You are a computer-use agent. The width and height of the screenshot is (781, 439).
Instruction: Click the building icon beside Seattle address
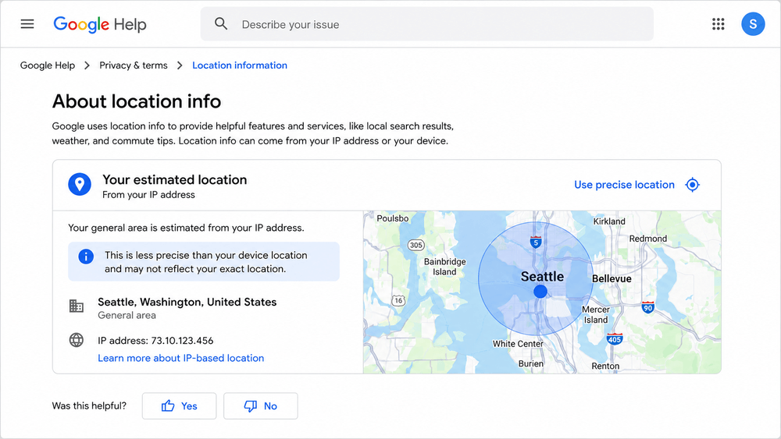click(77, 306)
